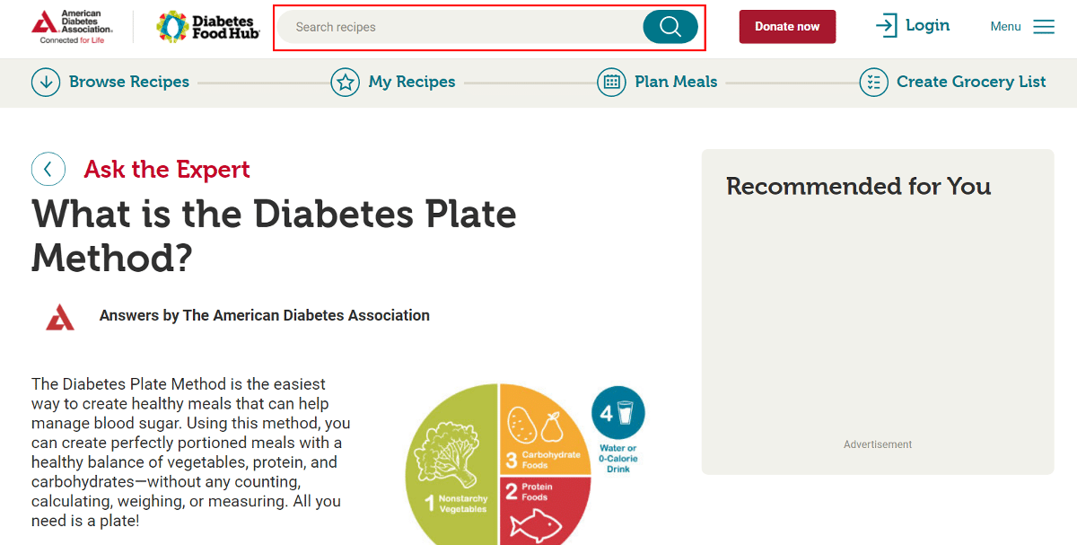This screenshot has height=545, width=1077.
Task: Select the Plan Meals tab
Action: (x=676, y=82)
